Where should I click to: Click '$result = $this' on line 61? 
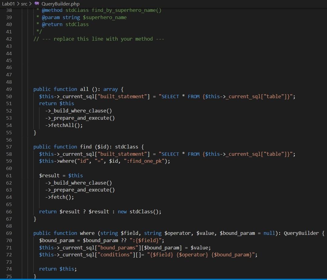click(61, 176)
